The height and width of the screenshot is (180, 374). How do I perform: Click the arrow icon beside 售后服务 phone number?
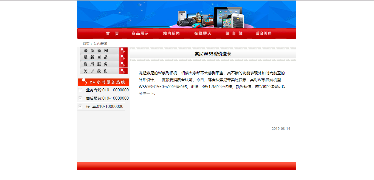tap(80, 98)
